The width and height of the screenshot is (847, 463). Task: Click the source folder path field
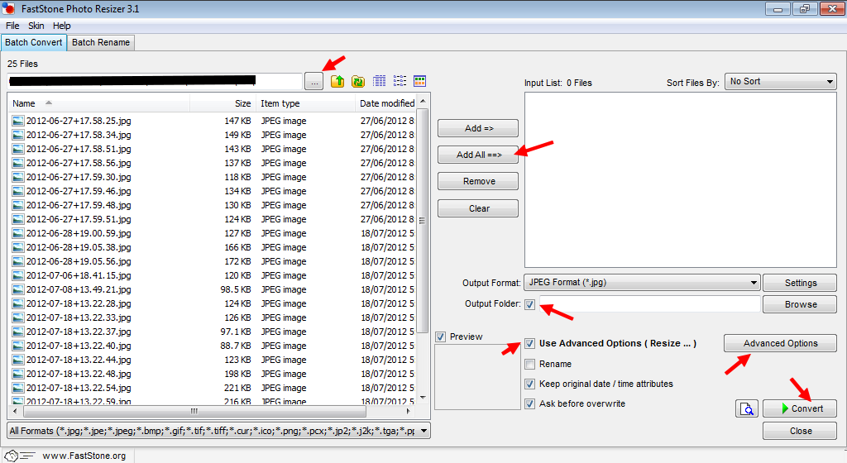[x=155, y=81]
